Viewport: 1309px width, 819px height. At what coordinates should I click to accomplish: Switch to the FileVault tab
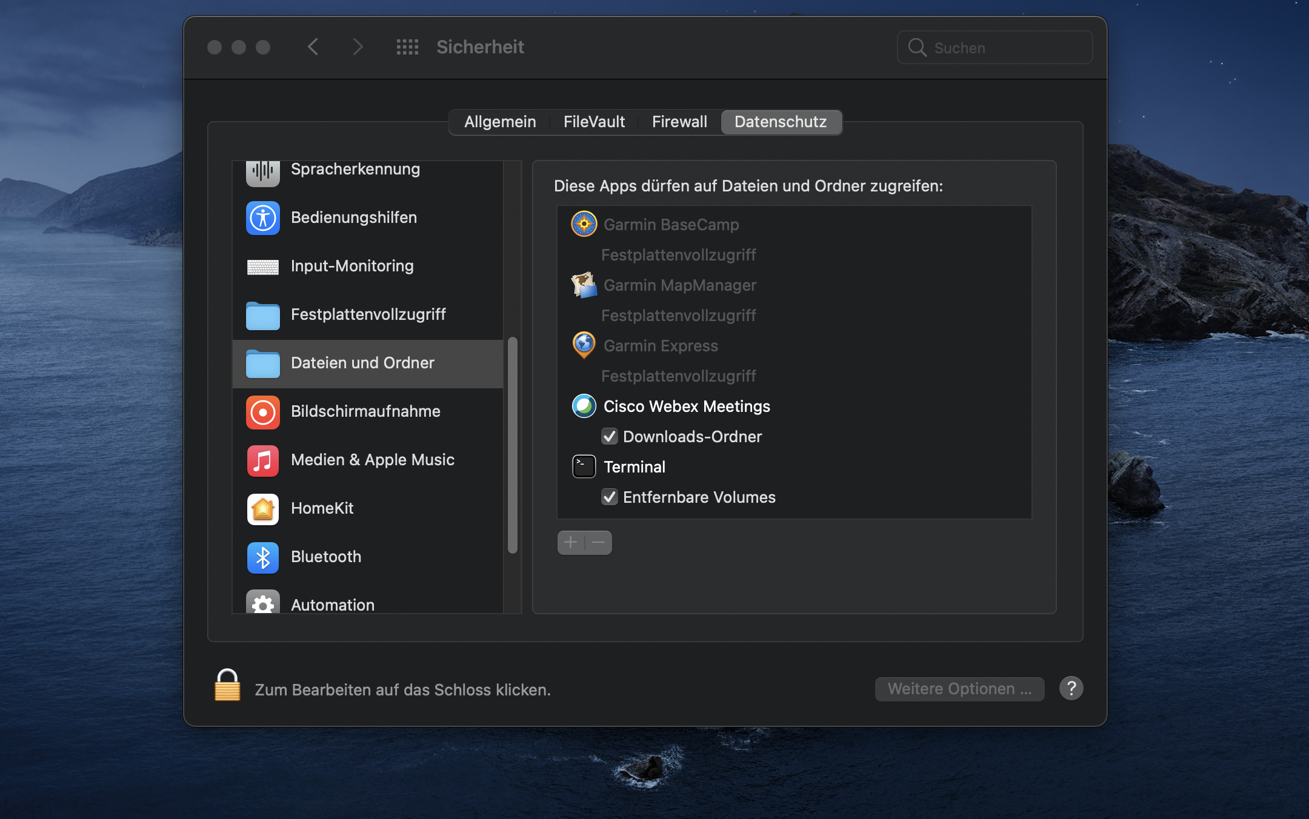coord(594,122)
